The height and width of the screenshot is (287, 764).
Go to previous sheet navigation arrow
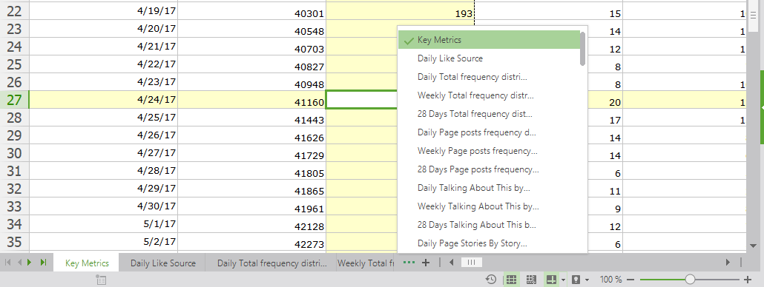[x=20, y=263]
